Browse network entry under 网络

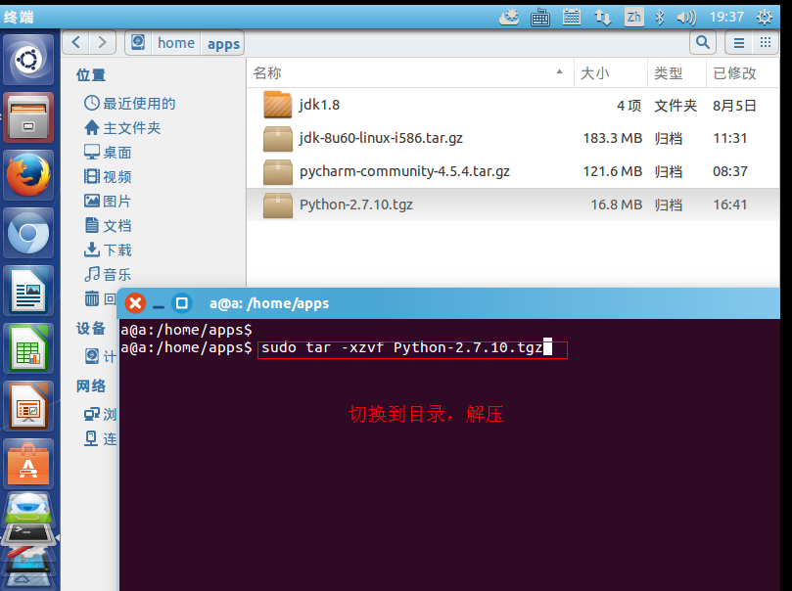click(x=100, y=414)
